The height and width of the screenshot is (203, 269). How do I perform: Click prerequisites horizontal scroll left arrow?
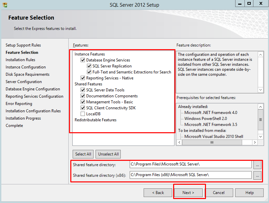[179, 142]
